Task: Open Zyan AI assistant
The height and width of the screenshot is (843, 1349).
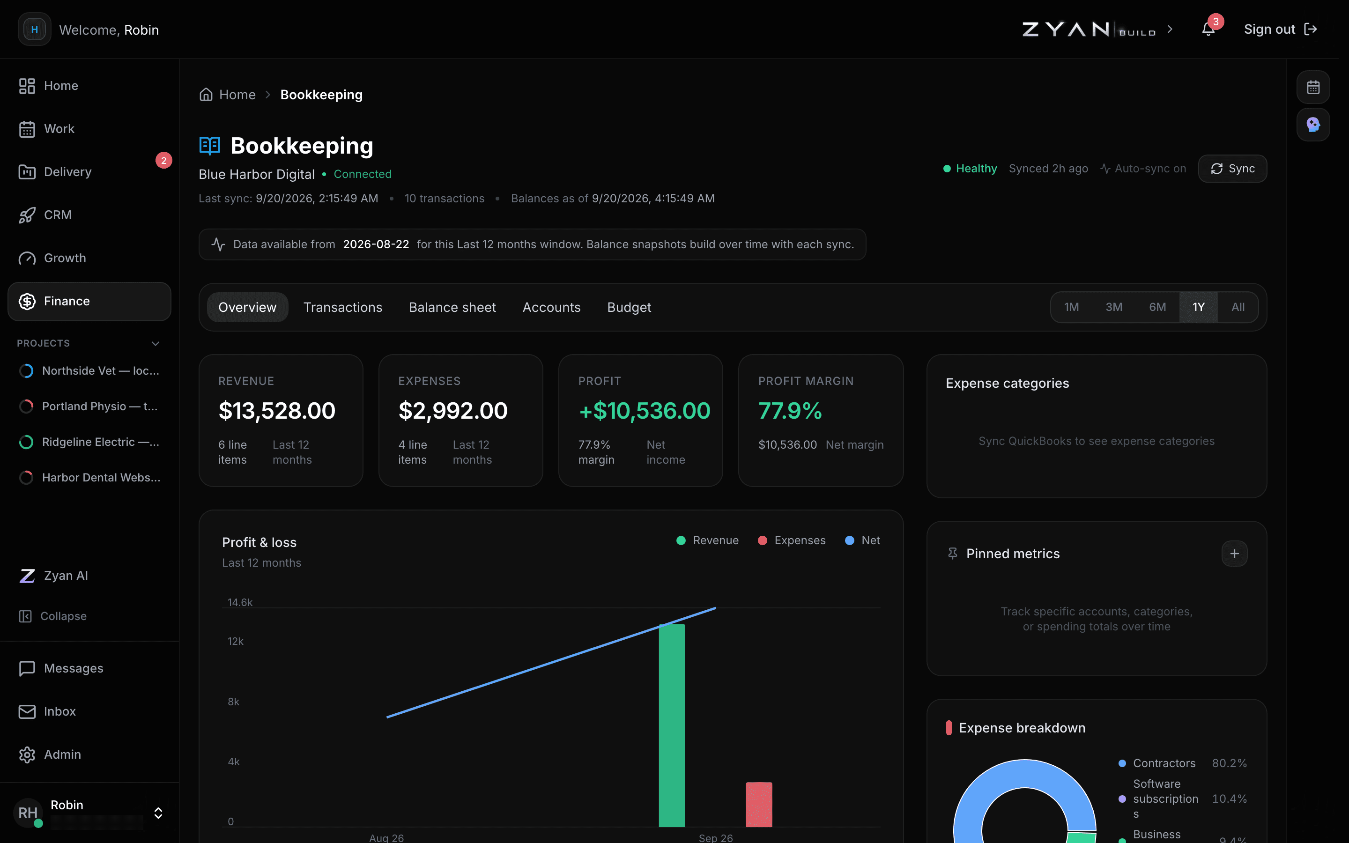Action: (89, 576)
